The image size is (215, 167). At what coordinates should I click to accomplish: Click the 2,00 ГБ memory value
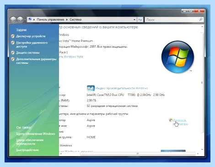click(91, 100)
